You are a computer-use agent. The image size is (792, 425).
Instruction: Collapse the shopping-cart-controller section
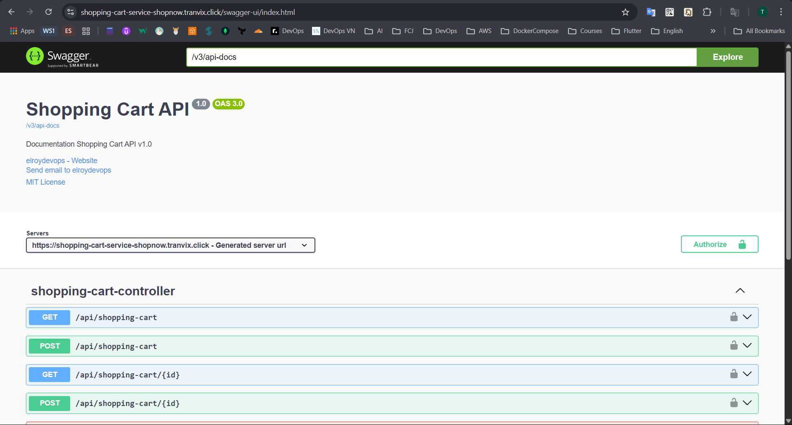tap(740, 291)
